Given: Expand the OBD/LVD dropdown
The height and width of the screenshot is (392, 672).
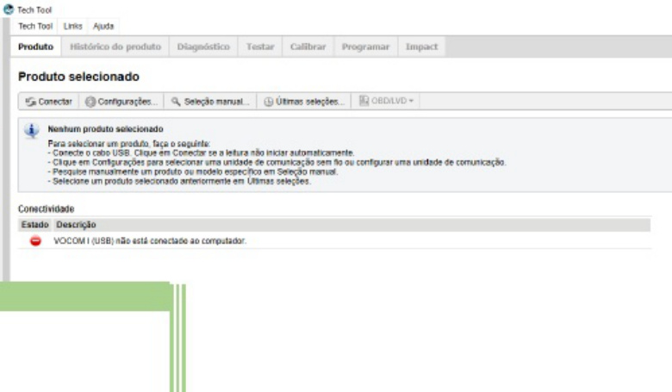Looking at the screenshot, I should [386, 101].
